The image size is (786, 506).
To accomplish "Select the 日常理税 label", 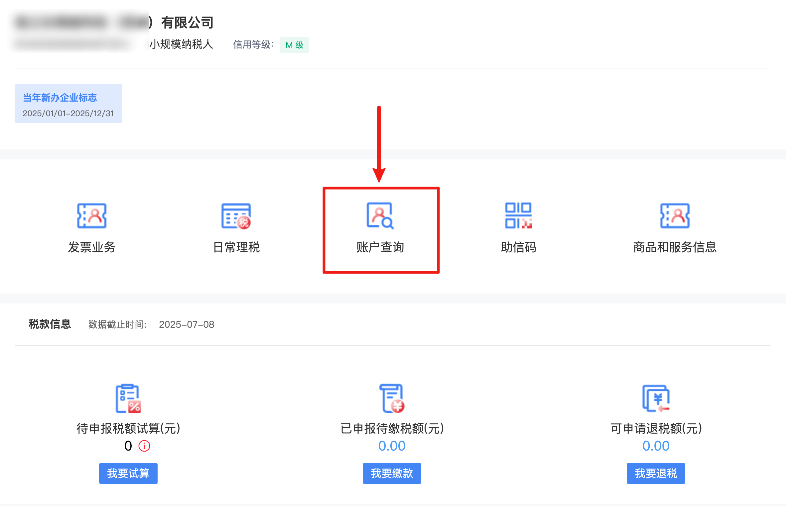I will pos(236,247).
